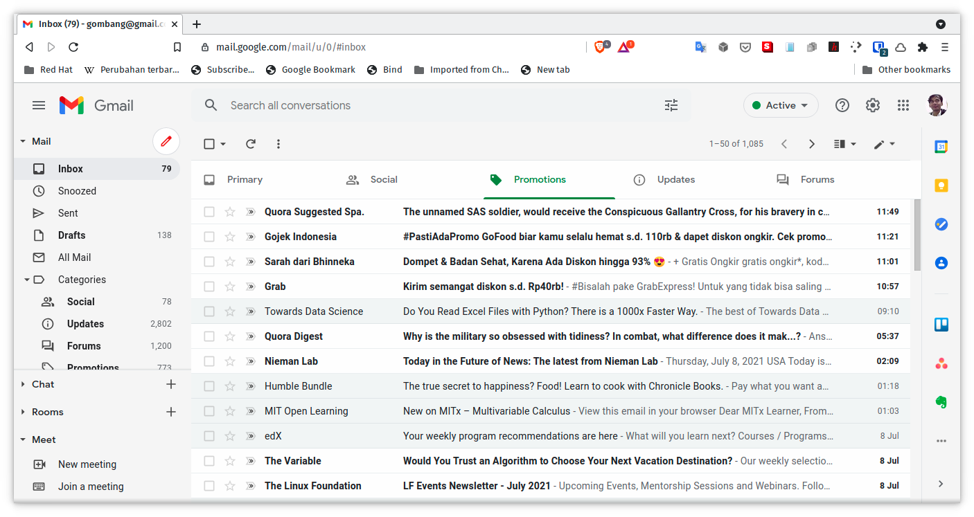This screenshot has height=517, width=974.
Task: Tick the Sarah dari Bhinneka email checkbox
Action: (x=209, y=262)
